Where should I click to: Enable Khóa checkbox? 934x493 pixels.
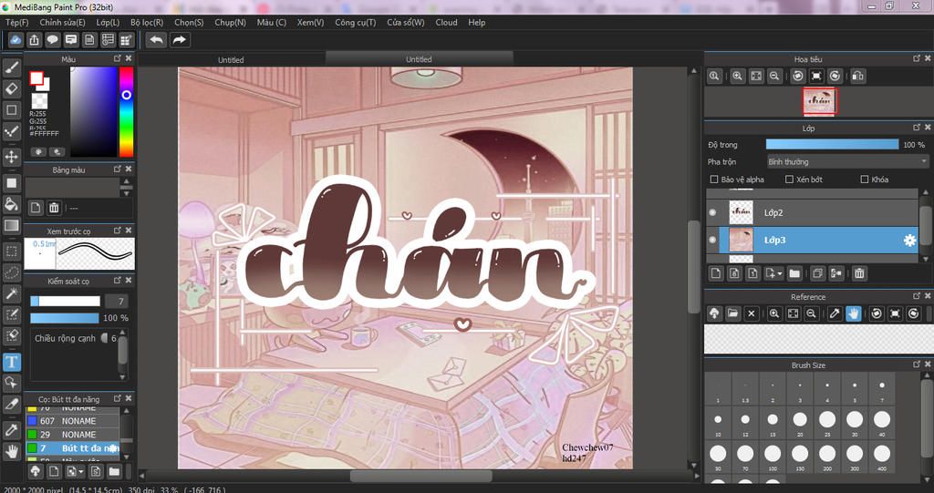click(865, 180)
